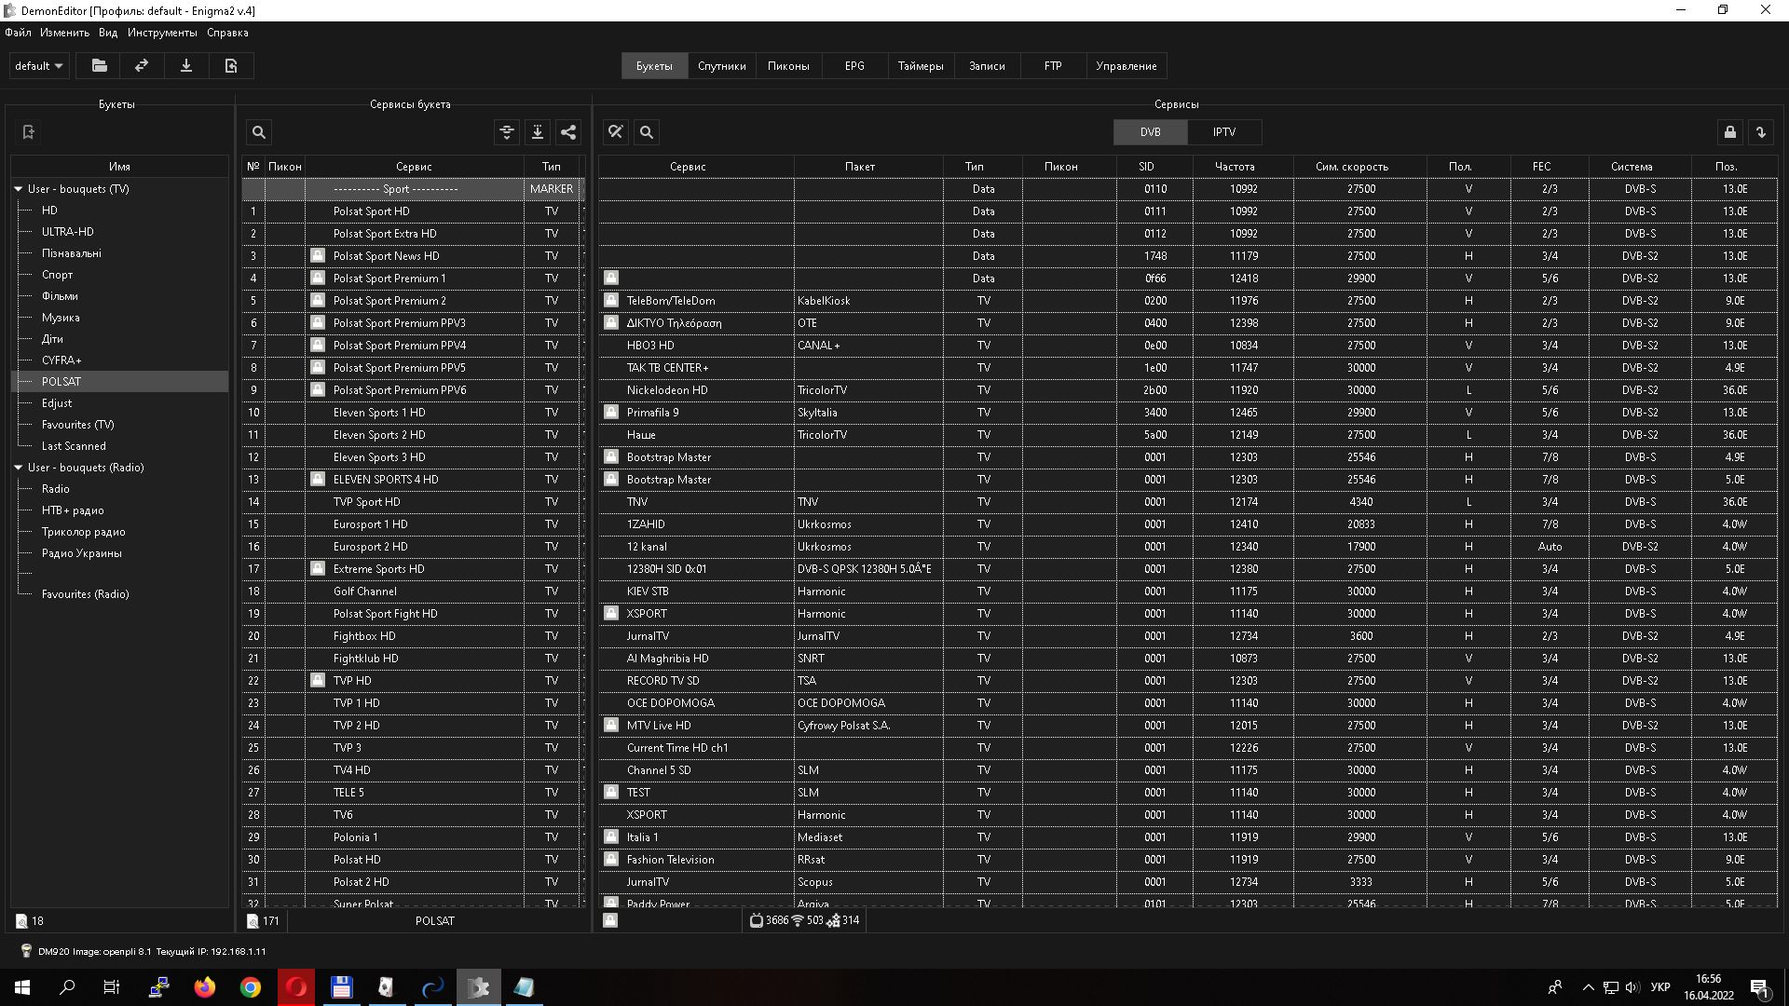1789x1006 pixels.
Task: Click the import file icon in toolbar
Action: click(231, 66)
